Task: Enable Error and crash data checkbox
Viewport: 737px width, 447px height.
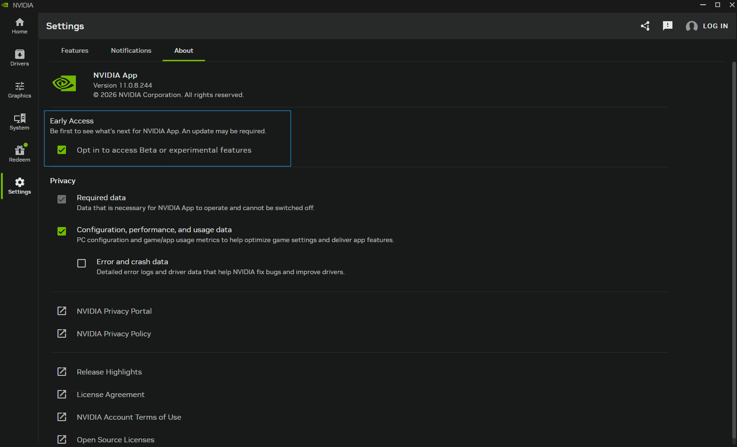Action: pos(82,263)
